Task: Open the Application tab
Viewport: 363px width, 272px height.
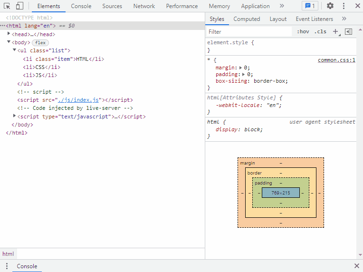Action: 255,6
